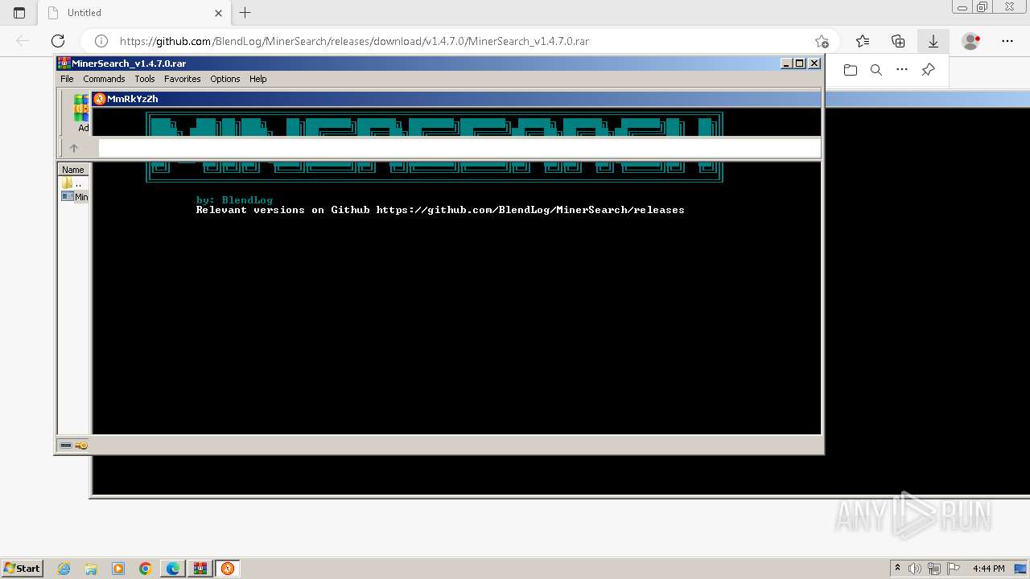Click the WinRAR Add toolbar icon
The height and width of the screenshot is (579, 1030).
click(82, 113)
